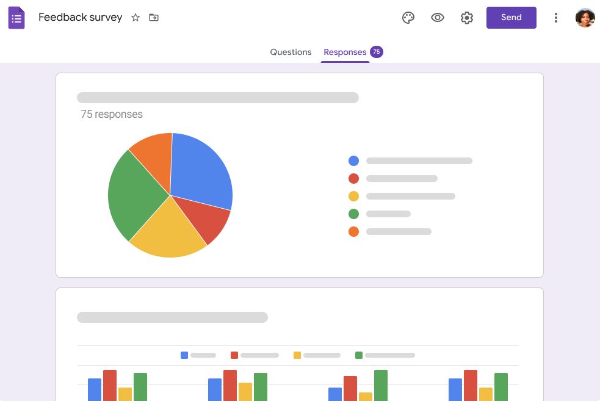Preview the form with the eye icon
The width and height of the screenshot is (600, 401).
point(438,18)
